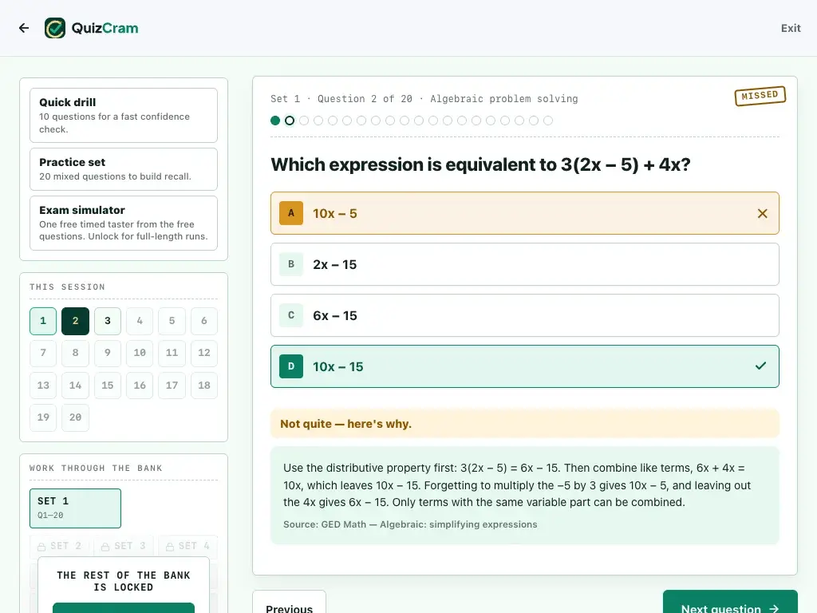
Task: Click the question text about 3(2x – 5) + 4x
Action: tap(480, 164)
